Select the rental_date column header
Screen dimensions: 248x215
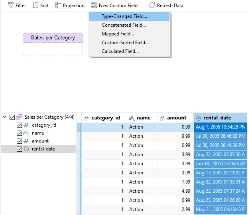pos(220,118)
